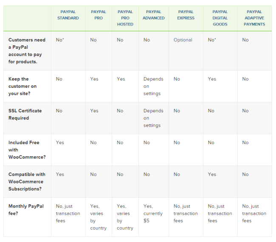This screenshot has width=276, height=242.
Task: Click the PayPal Pro Hosted column header
Action: click(x=125, y=18)
